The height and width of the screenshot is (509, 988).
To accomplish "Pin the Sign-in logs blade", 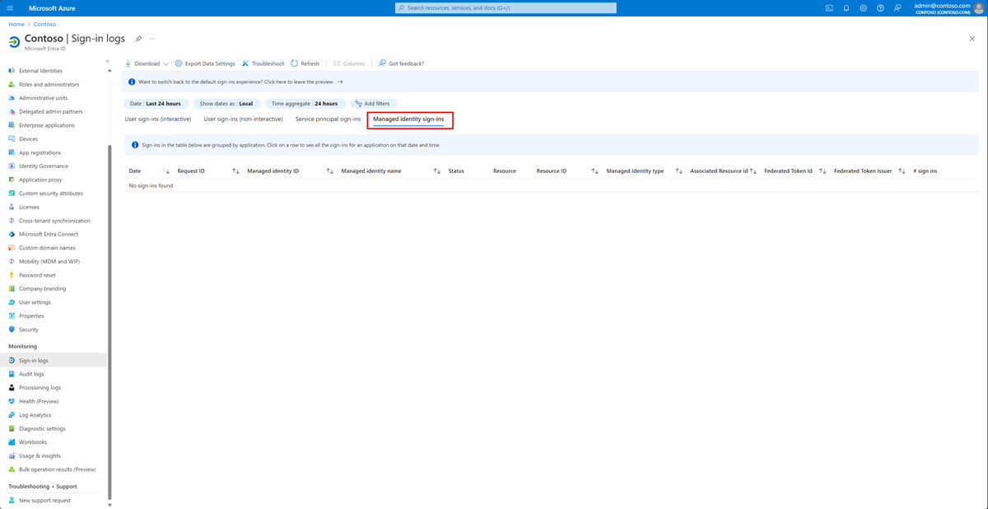I will click(x=138, y=39).
